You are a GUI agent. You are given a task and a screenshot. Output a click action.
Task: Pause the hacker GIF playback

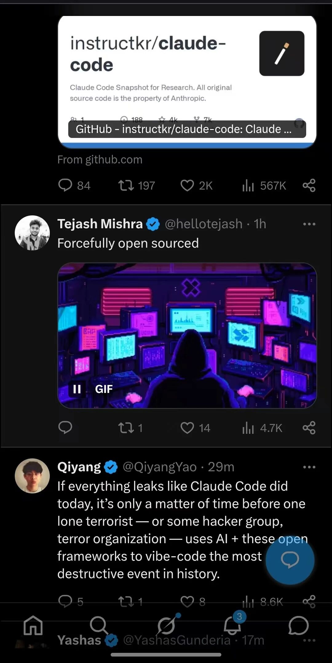pyautogui.click(x=77, y=389)
